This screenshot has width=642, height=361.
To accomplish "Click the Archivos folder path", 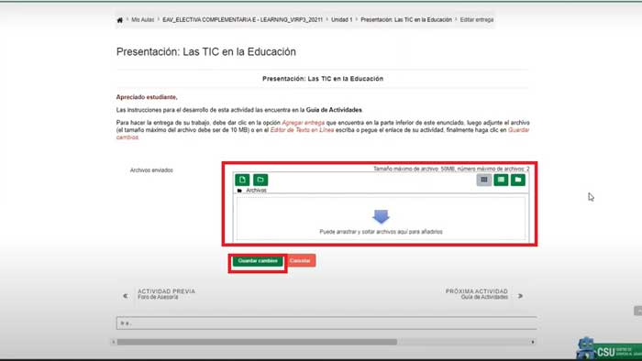I will pyautogui.click(x=256, y=191).
